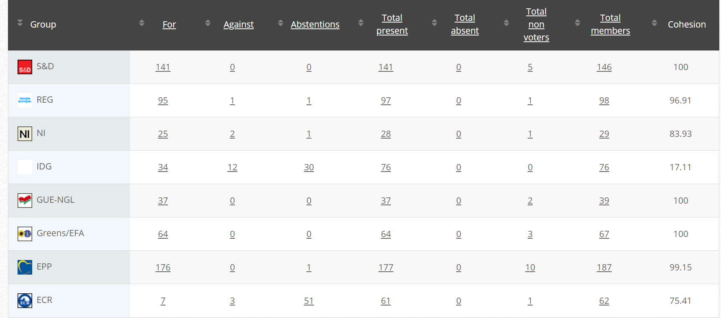Click the NI group logo icon
Viewport: 721px width, 318px height.
click(x=25, y=134)
